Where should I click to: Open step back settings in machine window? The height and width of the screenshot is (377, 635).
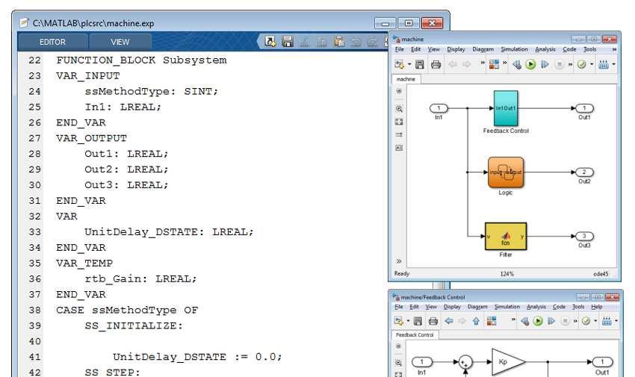click(x=517, y=64)
